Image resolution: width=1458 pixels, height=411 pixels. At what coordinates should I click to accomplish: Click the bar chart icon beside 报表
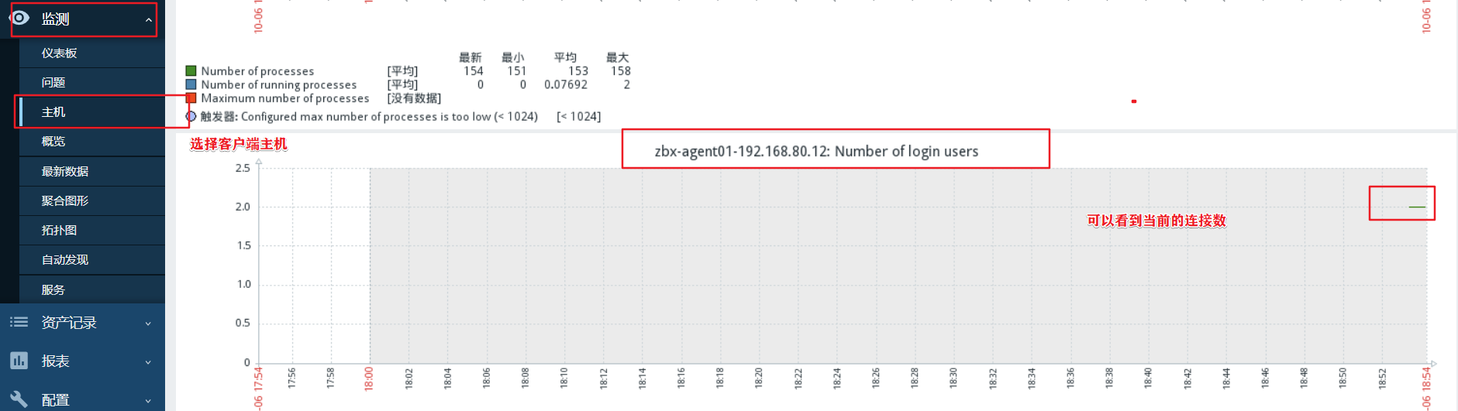pyautogui.click(x=19, y=361)
